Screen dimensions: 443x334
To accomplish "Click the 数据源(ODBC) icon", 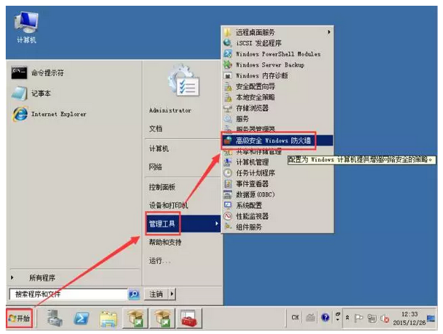I will coord(227,194).
